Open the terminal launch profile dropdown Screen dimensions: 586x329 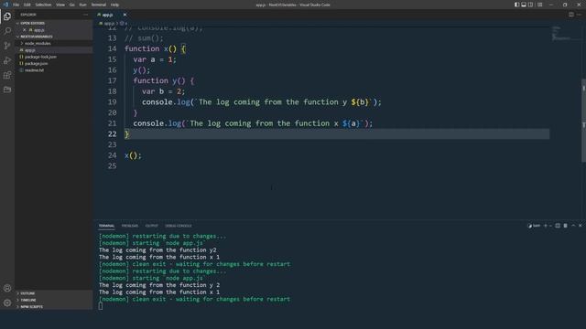(550, 226)
